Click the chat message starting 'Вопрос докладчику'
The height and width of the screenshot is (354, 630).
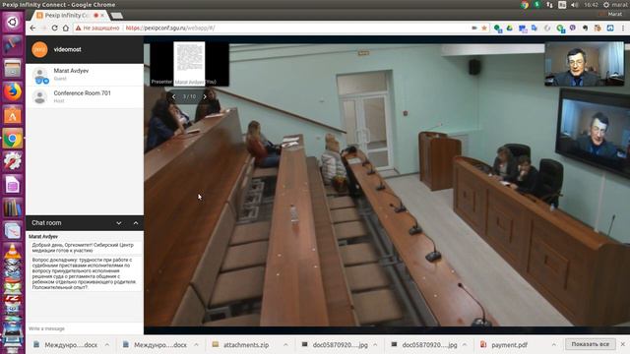[87, 273]
